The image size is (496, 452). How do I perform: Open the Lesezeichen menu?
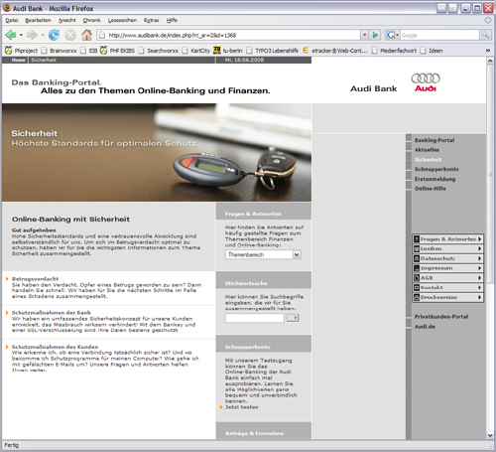[122, 20]
